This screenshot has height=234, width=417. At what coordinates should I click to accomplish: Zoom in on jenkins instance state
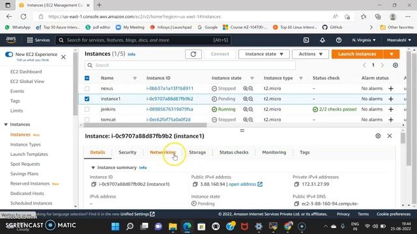coord(245,109)
